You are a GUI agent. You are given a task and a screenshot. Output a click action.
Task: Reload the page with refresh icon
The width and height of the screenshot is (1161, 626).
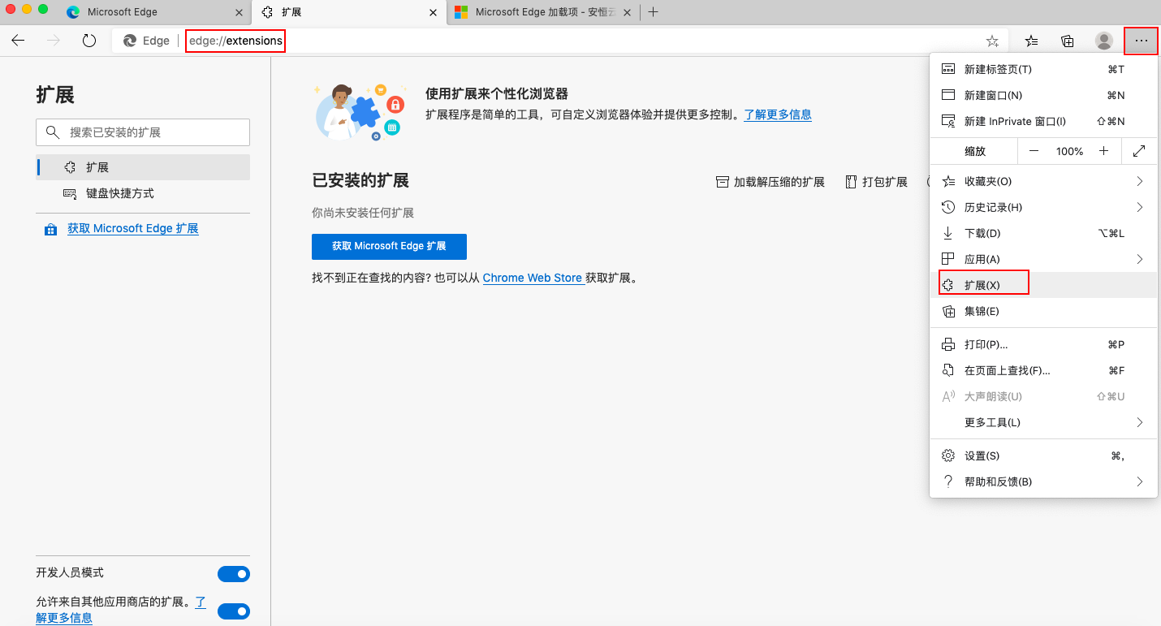pos(89,41)
